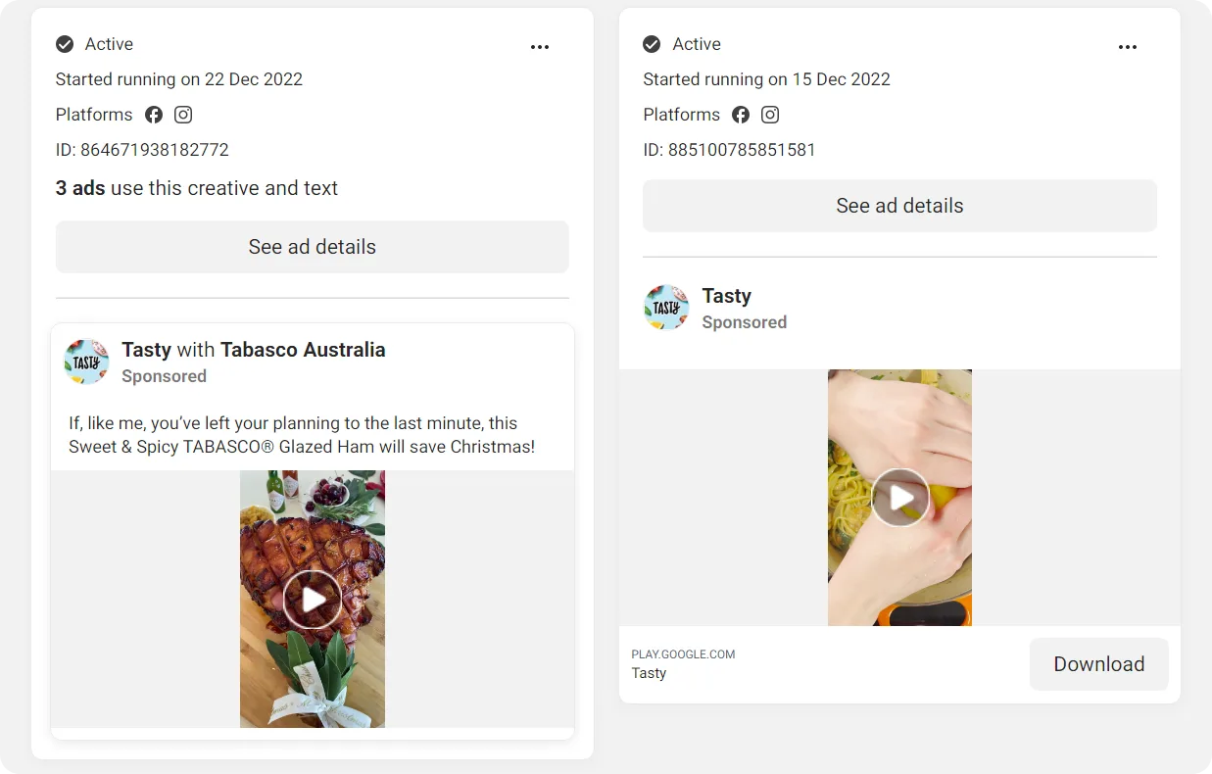
Task: Click Facebook platform icon on 22 Dec ad
Action: (x=154, y=115)
